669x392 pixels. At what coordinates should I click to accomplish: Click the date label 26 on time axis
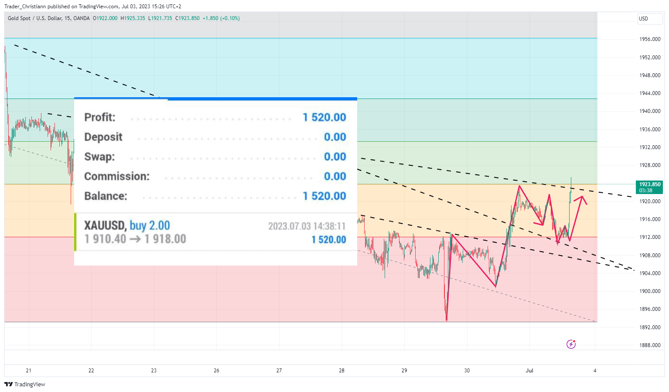point(216,371)
